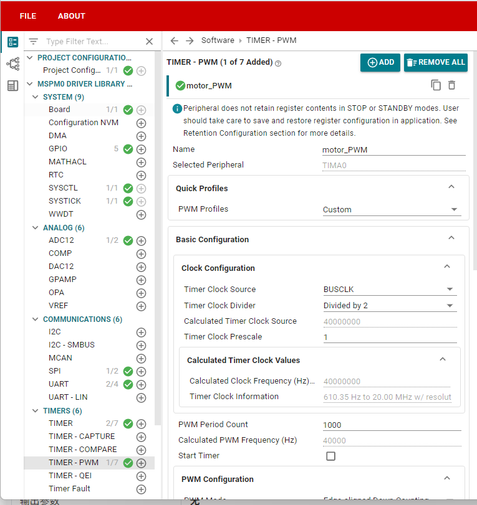
Task: Collapse the Basic Configuration section
Action: (451, 238)
